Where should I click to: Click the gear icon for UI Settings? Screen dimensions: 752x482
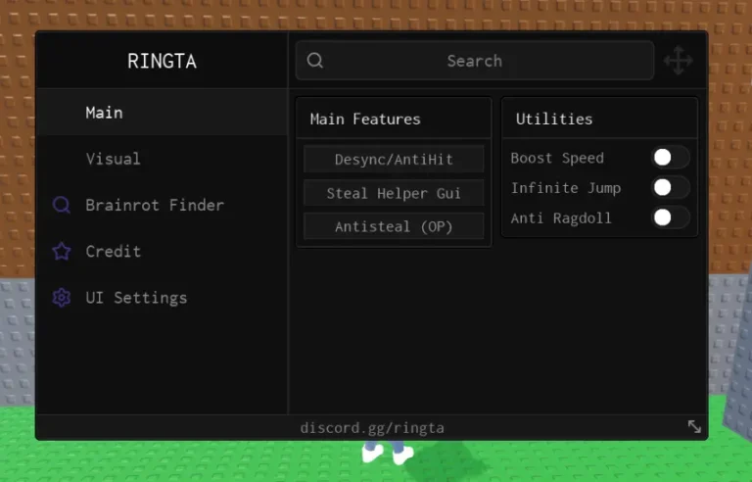pos(62,298)
